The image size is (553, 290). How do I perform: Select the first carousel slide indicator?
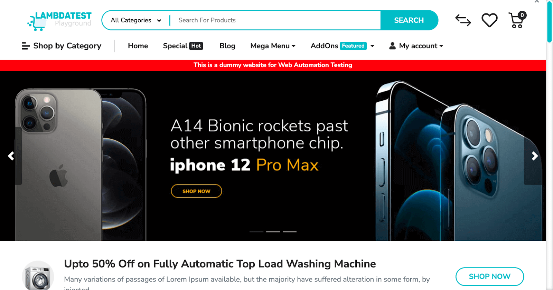click(256, 232)
